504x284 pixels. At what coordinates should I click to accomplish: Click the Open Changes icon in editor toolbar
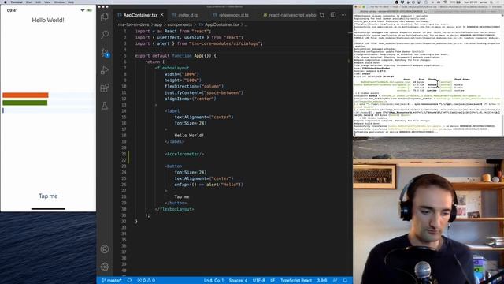322,15
